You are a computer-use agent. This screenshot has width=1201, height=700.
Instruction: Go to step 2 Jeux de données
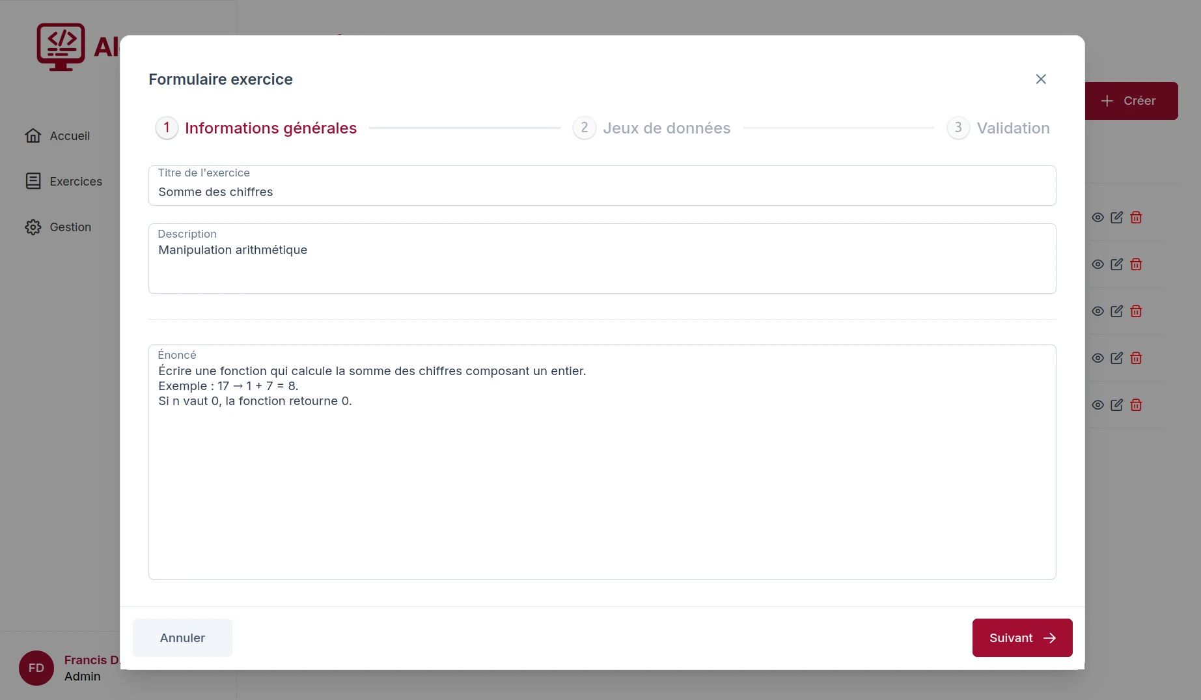click(652, 128)
